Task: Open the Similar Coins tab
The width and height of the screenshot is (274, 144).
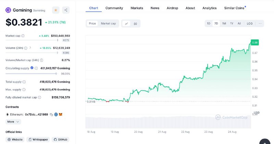Action: (x=234, y=8)
